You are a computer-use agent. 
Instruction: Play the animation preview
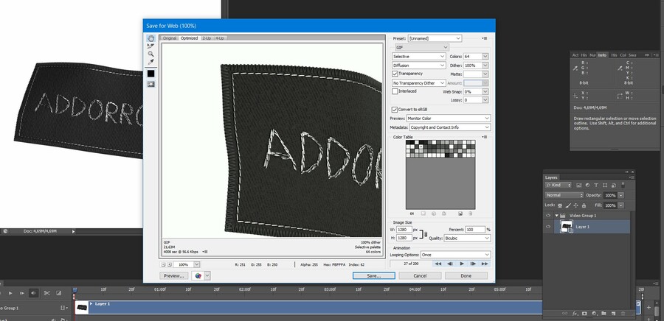point(462,263)
